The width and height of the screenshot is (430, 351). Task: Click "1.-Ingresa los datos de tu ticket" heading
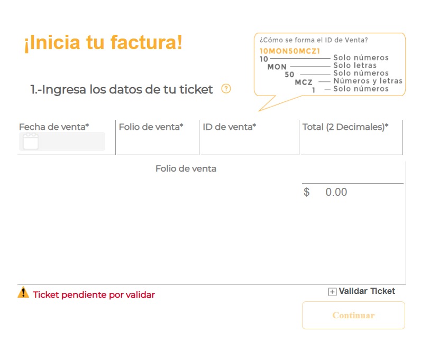(x=122, y=89)
